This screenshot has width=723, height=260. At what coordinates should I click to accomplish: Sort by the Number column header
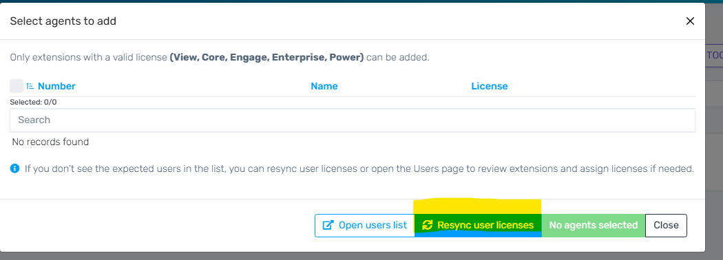click(x=56, y=86)
